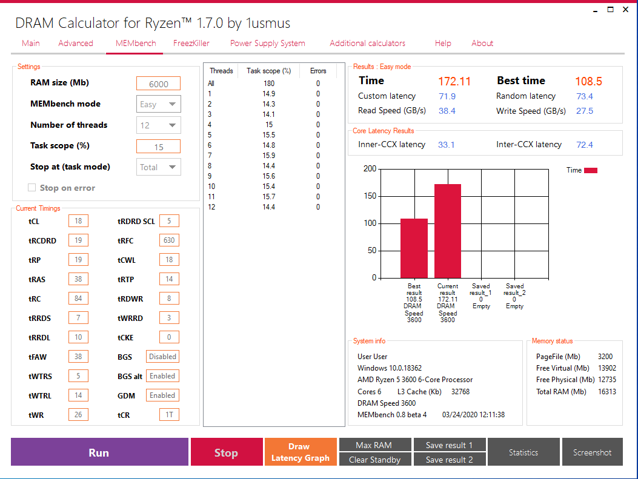Open the About tab

point(482,43)
